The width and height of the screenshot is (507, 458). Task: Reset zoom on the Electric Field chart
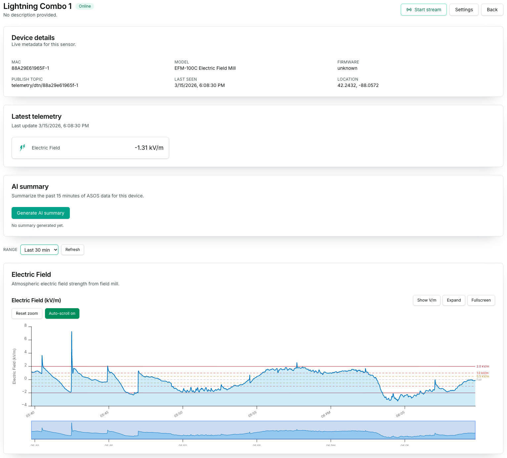27,313
